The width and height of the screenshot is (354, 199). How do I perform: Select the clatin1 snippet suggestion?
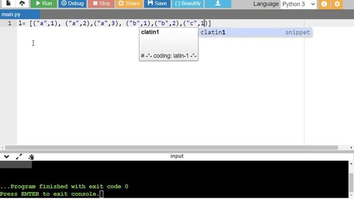point(256,32)
